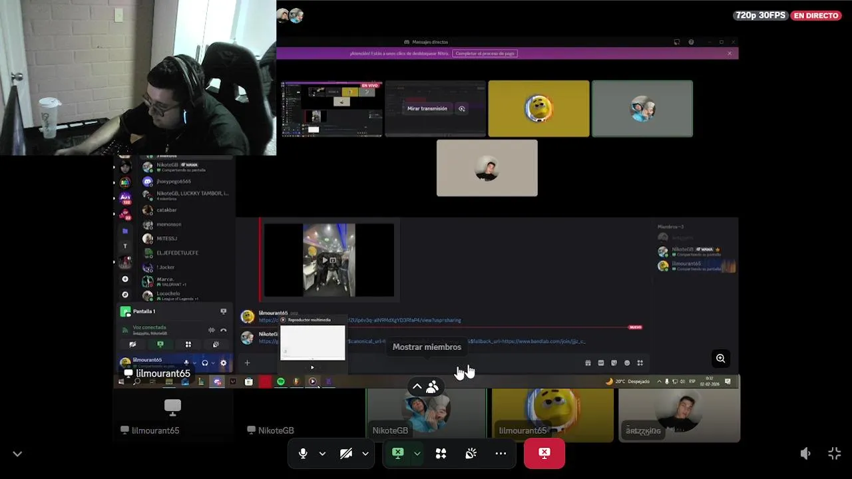Viewport: 852px width, 479px height.
Task: Click the '20°C Despejado' taskbar weather widget
Action: [x=628, y=381]
